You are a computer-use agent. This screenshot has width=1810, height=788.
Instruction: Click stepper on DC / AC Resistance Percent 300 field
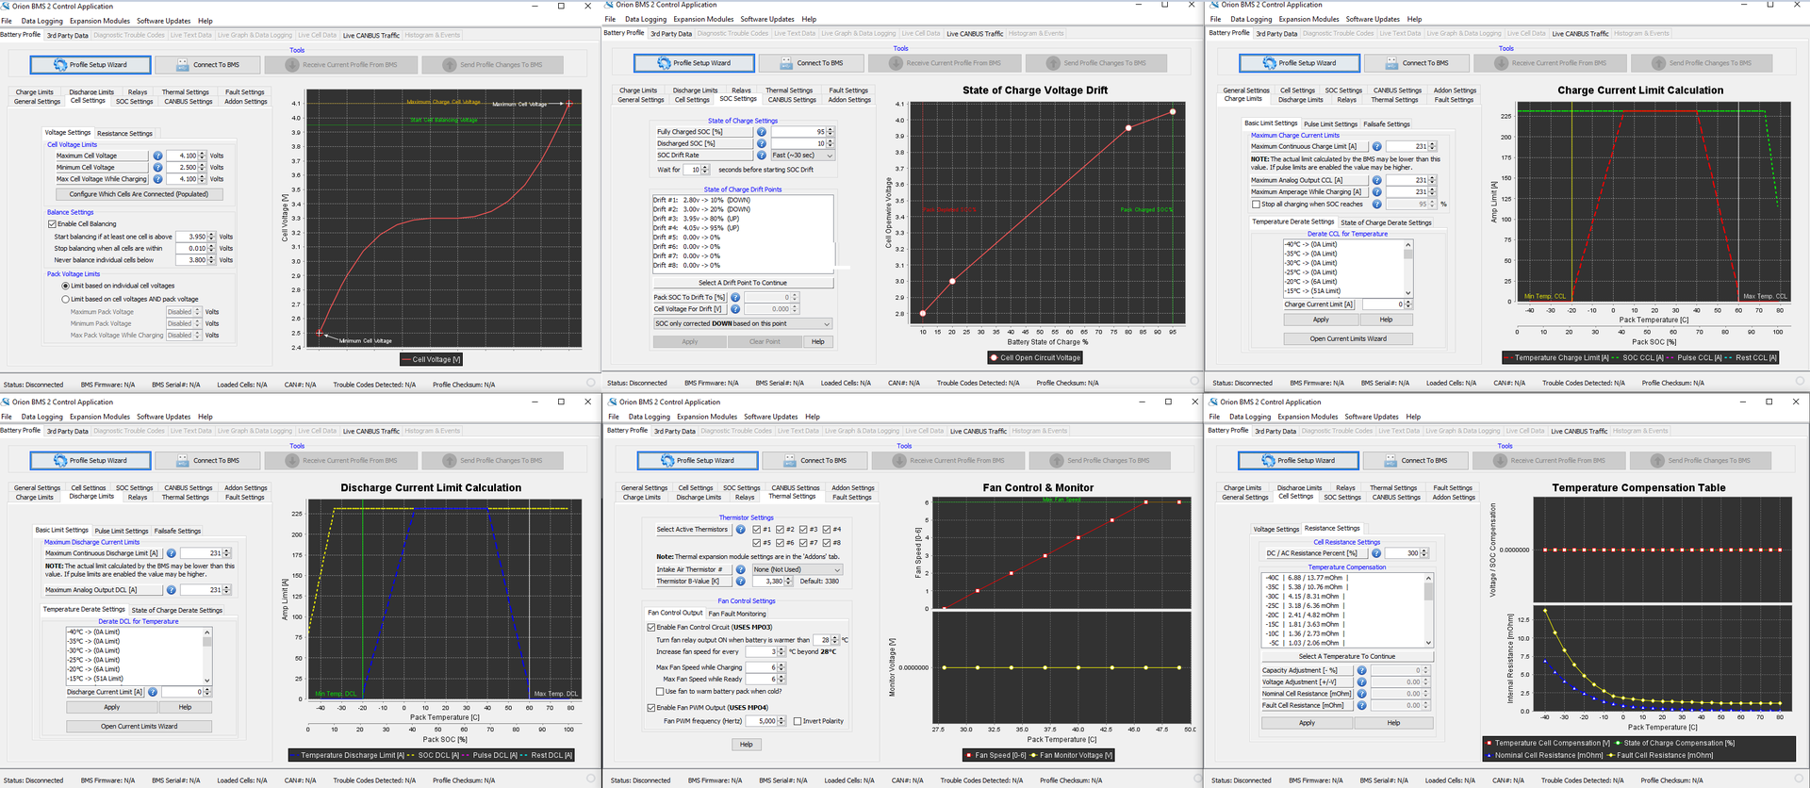1424,553
